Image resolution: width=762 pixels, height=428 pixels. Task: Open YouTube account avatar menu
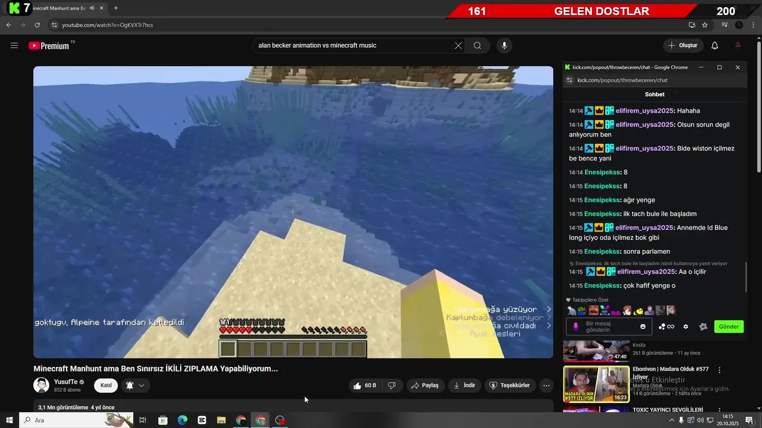tap(738, 46)
